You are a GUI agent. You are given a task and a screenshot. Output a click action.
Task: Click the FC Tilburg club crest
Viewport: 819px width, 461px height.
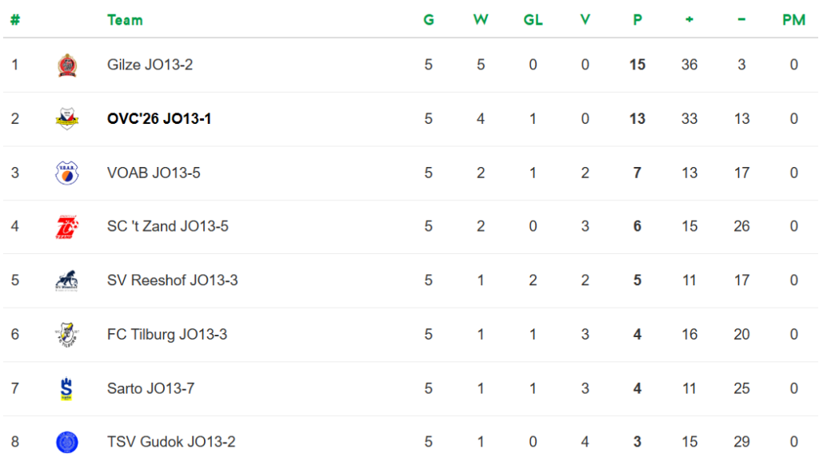67,335
